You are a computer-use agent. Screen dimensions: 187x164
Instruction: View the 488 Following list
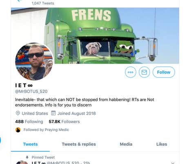point(29,121)
